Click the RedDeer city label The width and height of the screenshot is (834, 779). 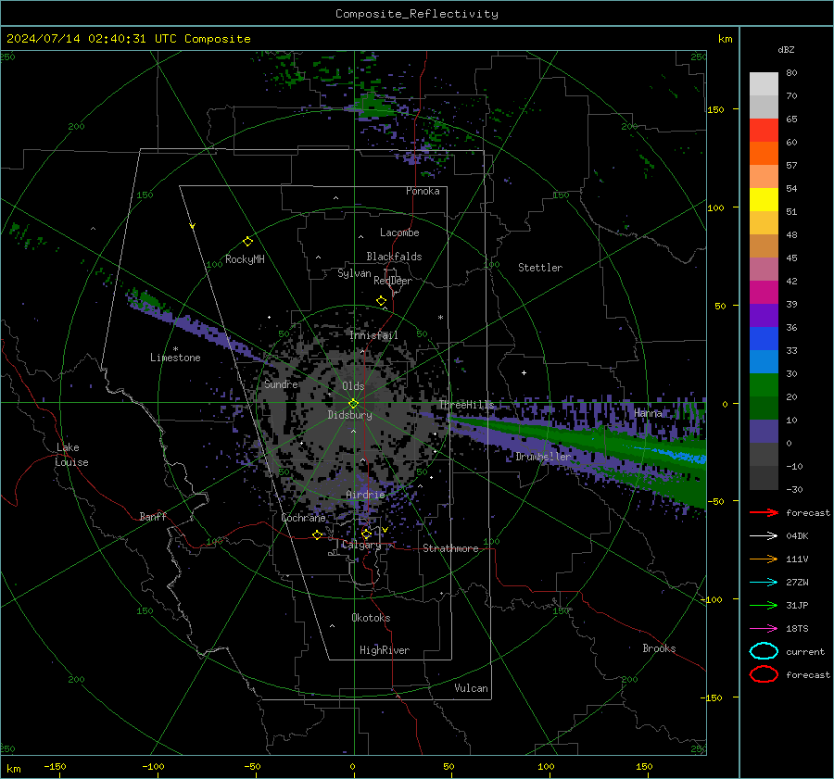pos(393,281)
